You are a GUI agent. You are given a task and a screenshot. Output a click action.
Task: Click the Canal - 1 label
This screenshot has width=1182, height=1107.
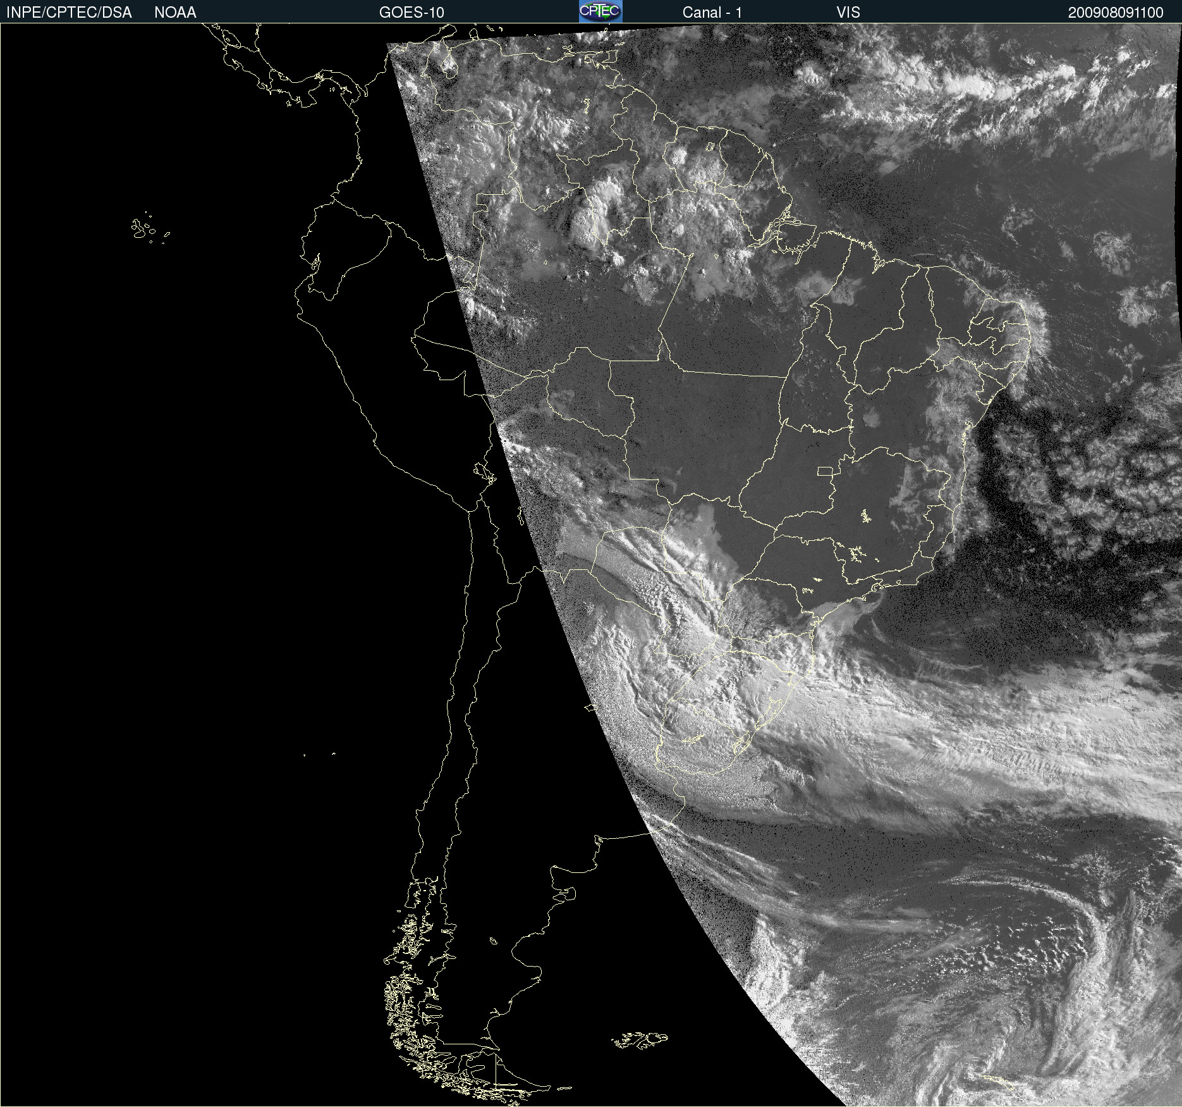[x=712, y=13]
